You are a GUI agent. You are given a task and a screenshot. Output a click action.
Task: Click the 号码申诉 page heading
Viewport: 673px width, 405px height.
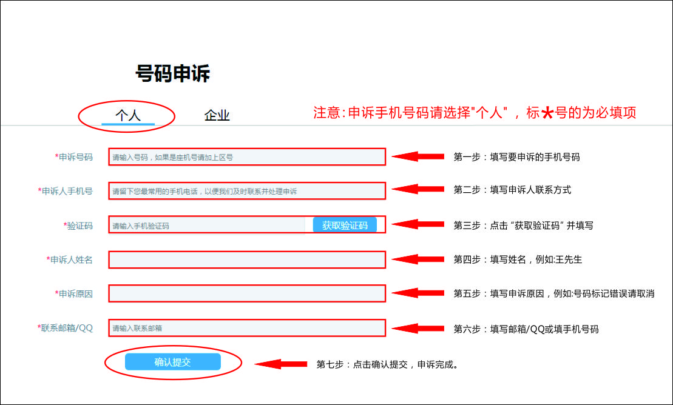[x=172, y=74]
